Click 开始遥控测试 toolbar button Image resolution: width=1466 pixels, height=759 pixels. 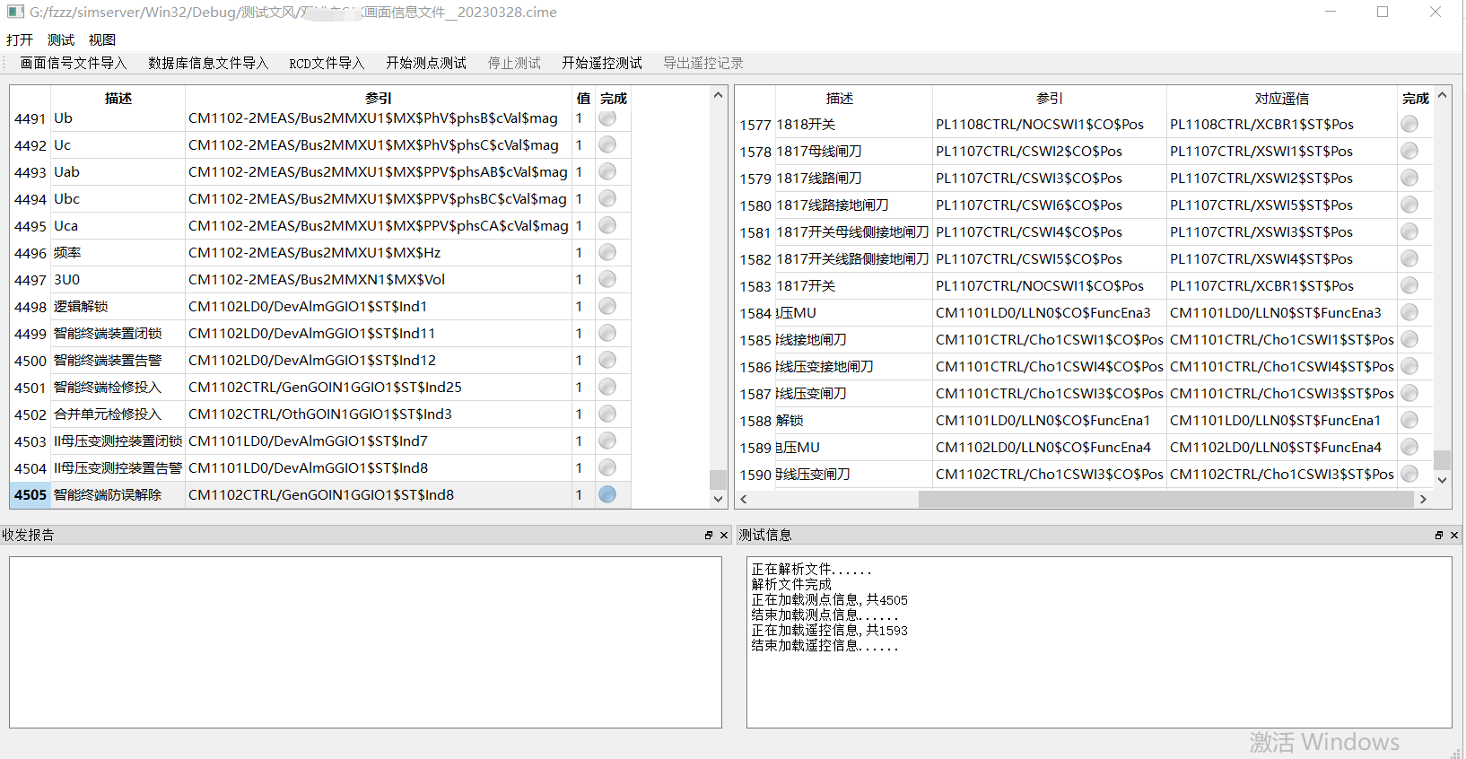pos(602,63)
